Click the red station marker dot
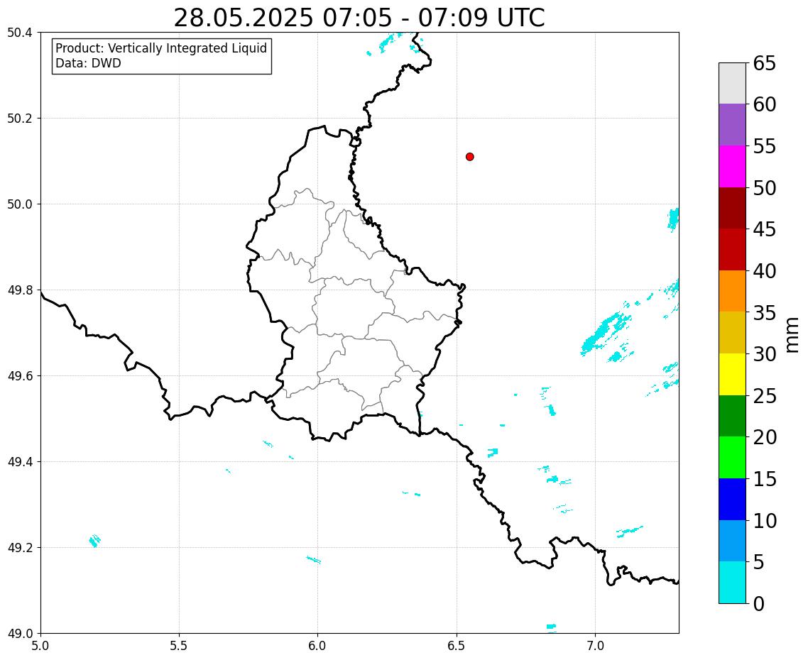The image size is (808, 660). pos(469,157)
